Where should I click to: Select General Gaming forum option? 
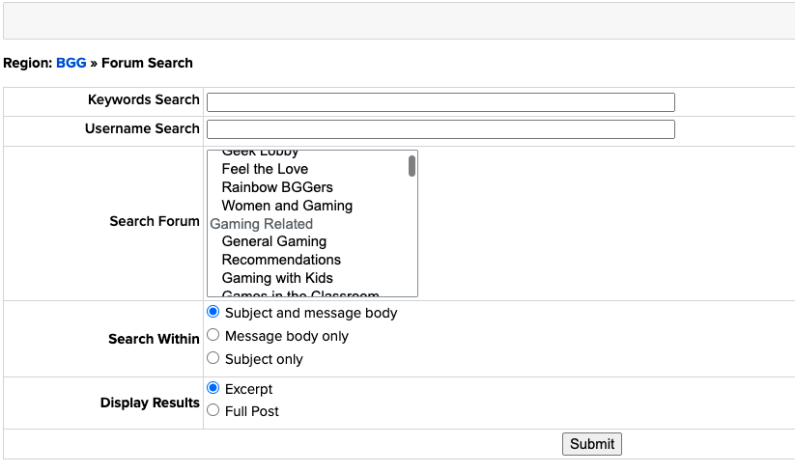point(273,241)
